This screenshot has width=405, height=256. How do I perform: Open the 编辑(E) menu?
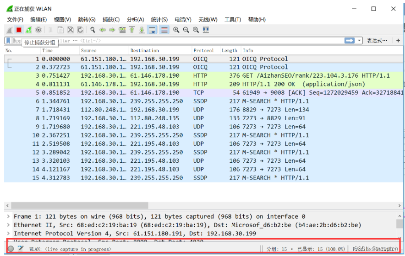click(38, 20)
